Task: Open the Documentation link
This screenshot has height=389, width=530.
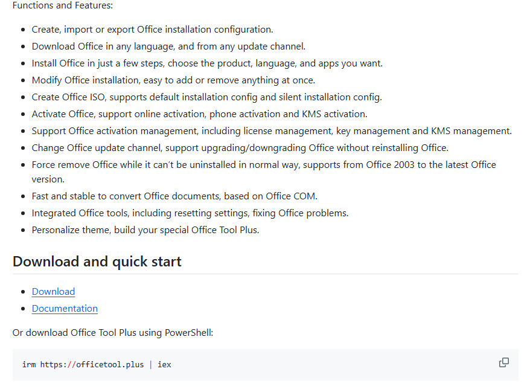Action: [x=65, y=309]
